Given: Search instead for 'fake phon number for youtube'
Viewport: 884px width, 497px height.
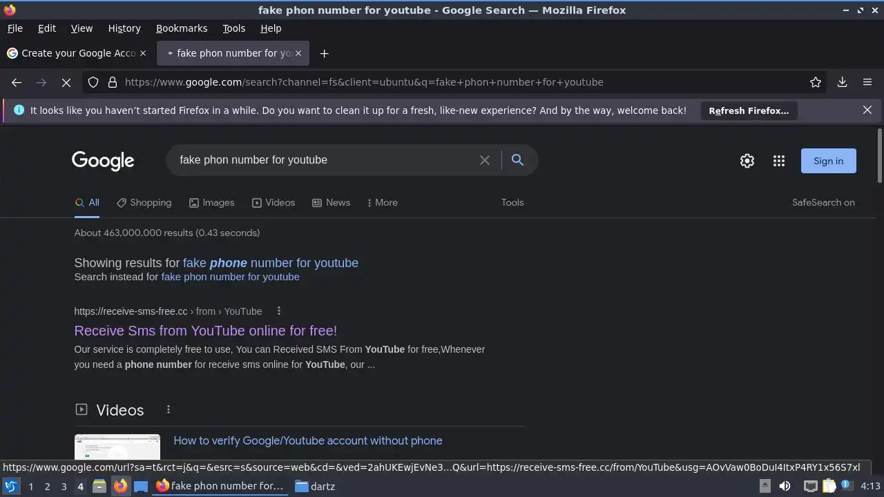Looking at the screenshot, I should pos(231,277).
